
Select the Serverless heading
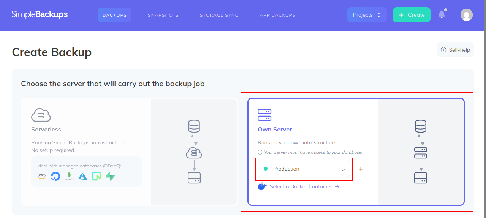click(46, 130)
